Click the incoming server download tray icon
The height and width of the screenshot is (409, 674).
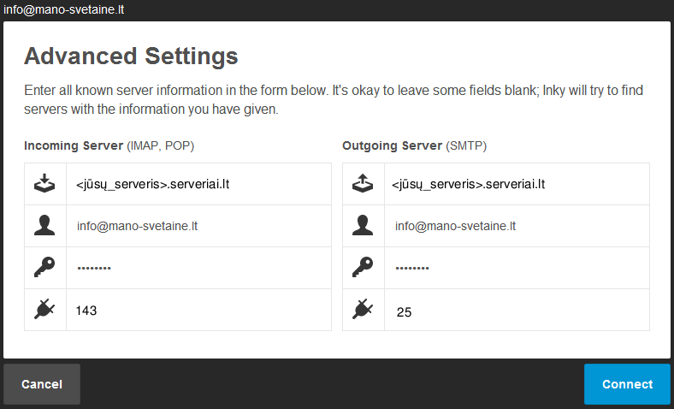[44, 184]
